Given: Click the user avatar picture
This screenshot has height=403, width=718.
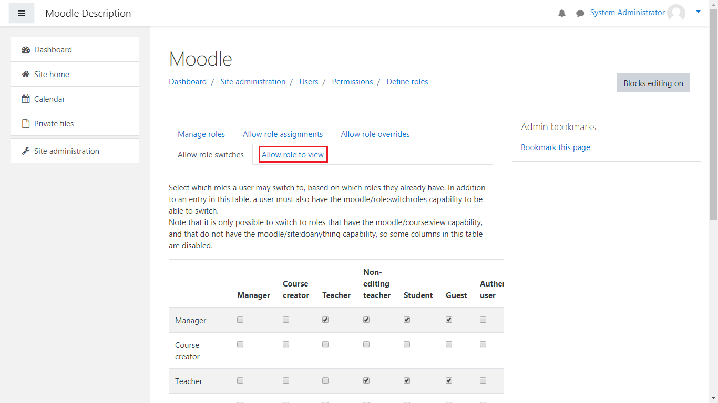Looking at the screenshot, I should click(x=676, y=13).
